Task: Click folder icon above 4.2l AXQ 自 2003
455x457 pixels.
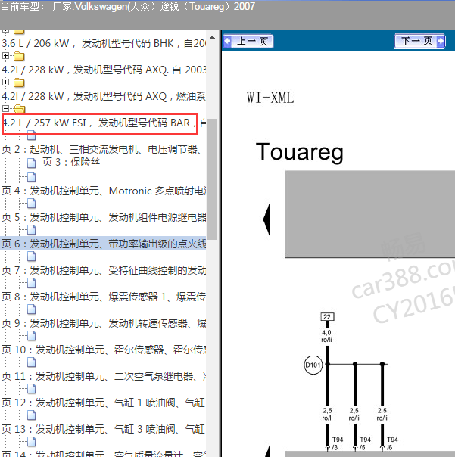Action: pos(19,56)
